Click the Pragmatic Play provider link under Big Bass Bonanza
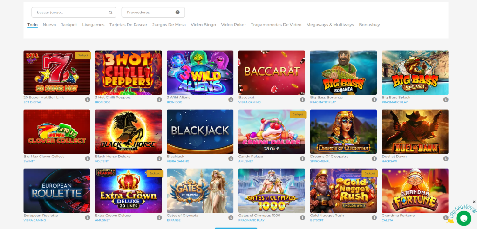The image size is (477, 229). tap(323, 102)
